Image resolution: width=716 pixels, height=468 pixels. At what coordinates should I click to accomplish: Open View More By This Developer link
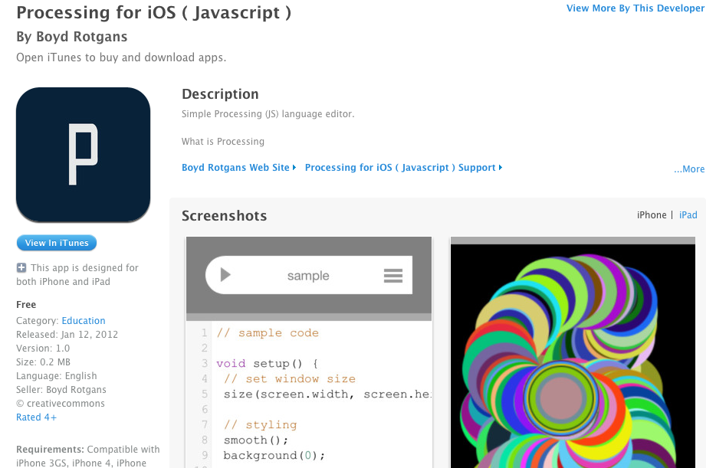pos(636,8)
